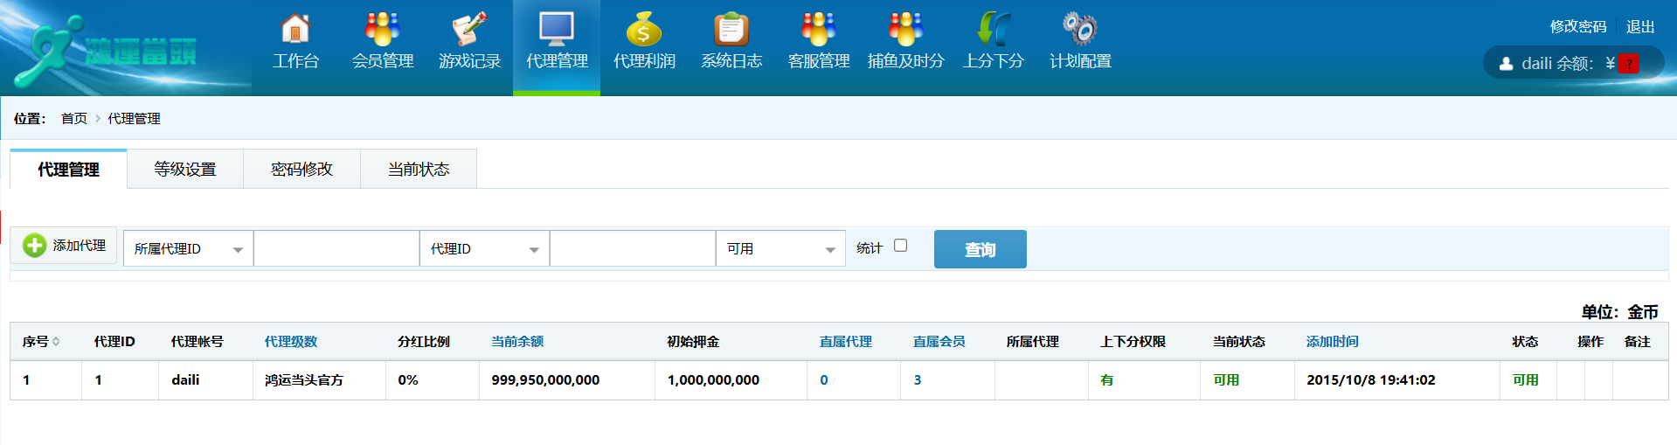1677x445 pixels.
Task: Click the 查询 search button
Action: (980, 249)
